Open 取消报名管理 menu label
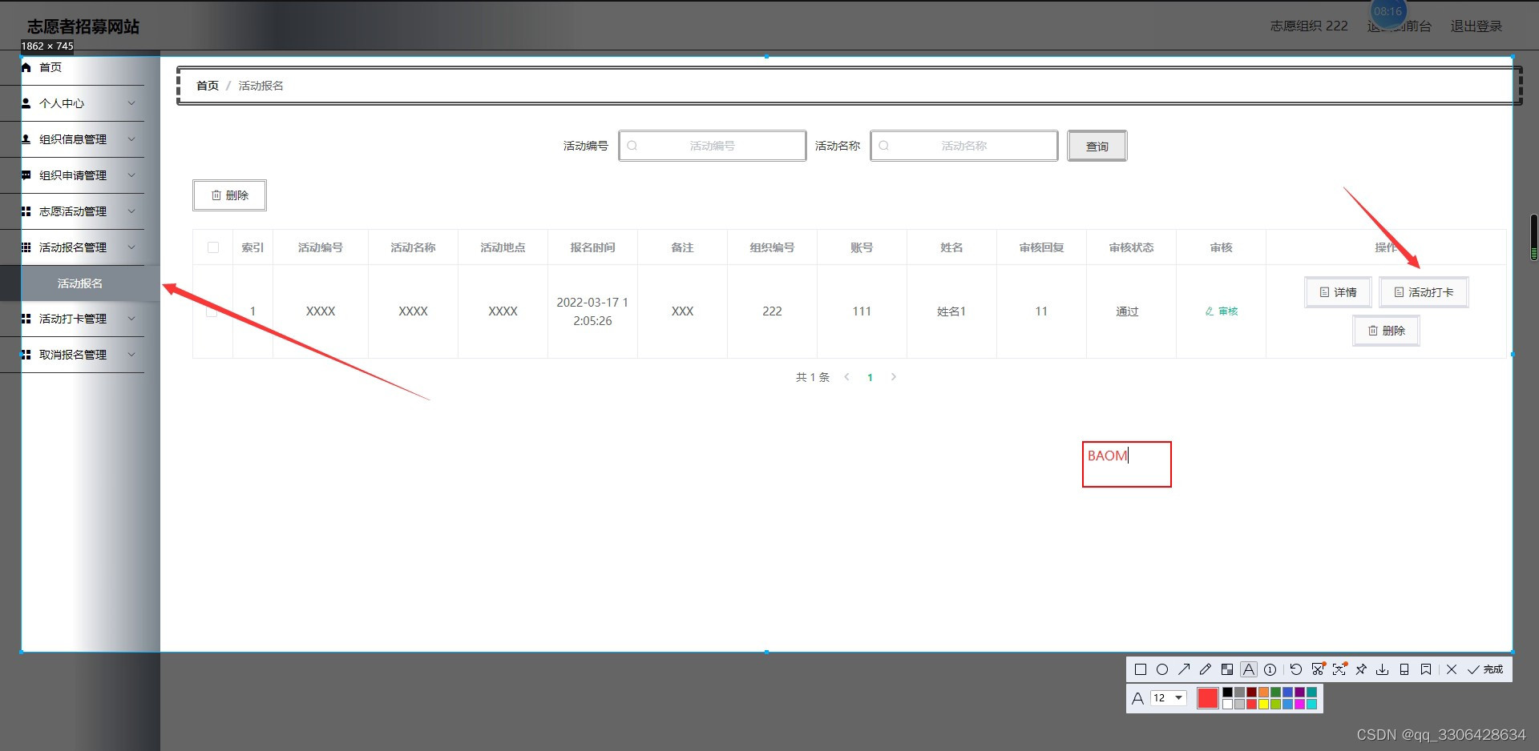This screenshot has height=751, width=1539. (73, 355)
